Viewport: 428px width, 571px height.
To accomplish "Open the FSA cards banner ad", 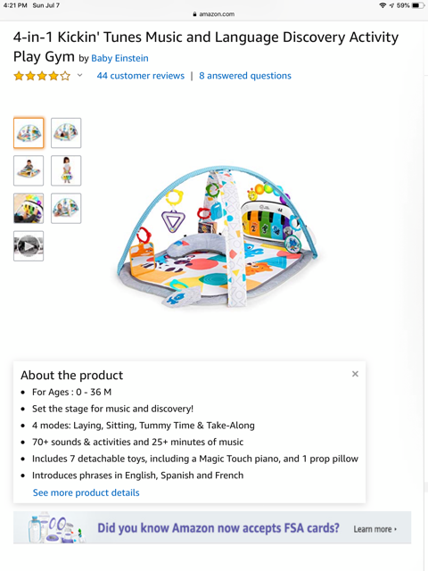I will click(x=212, y=527).
